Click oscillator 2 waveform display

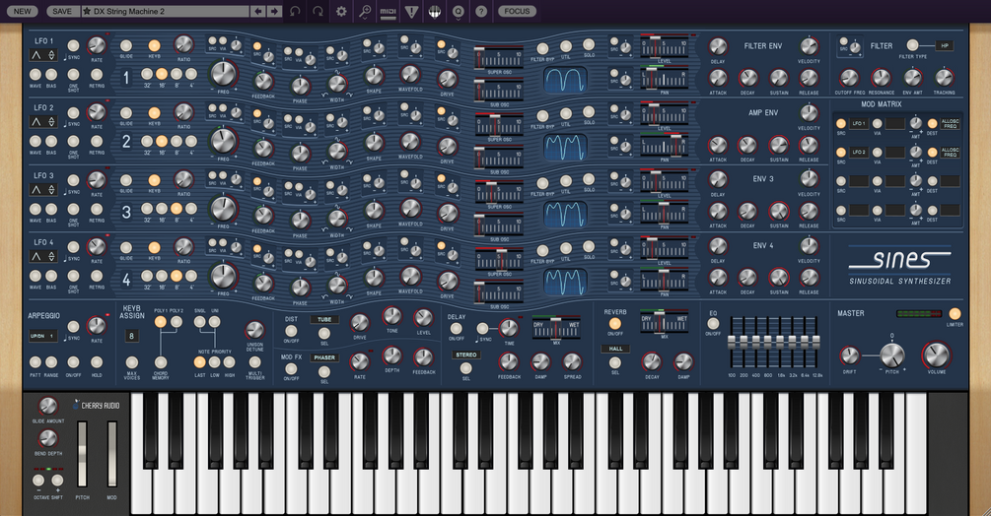(566, 147)
